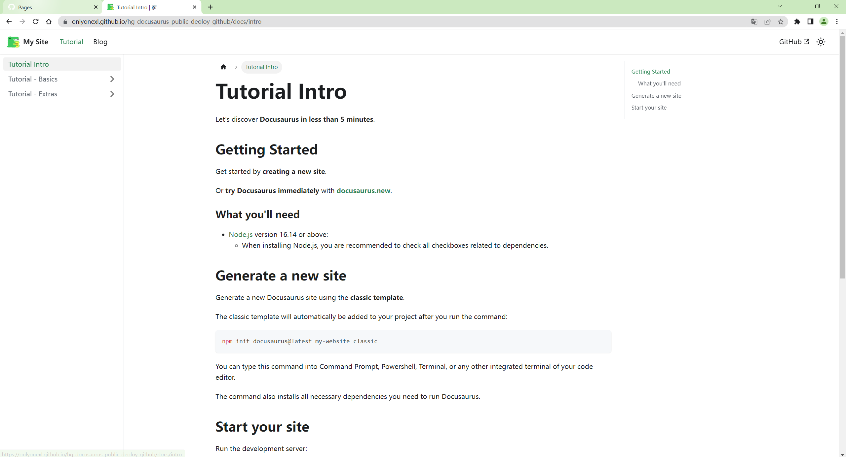Click the home breadcrumb icon
The image size is (846, 457).
pyautogui.click(x=223, y=67)
